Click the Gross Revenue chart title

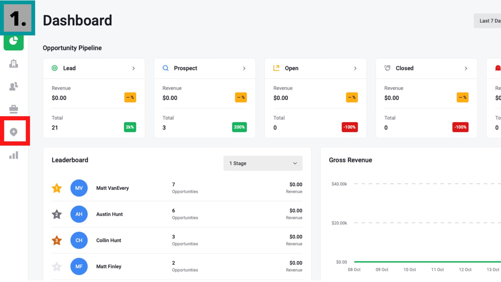point(350,160)
